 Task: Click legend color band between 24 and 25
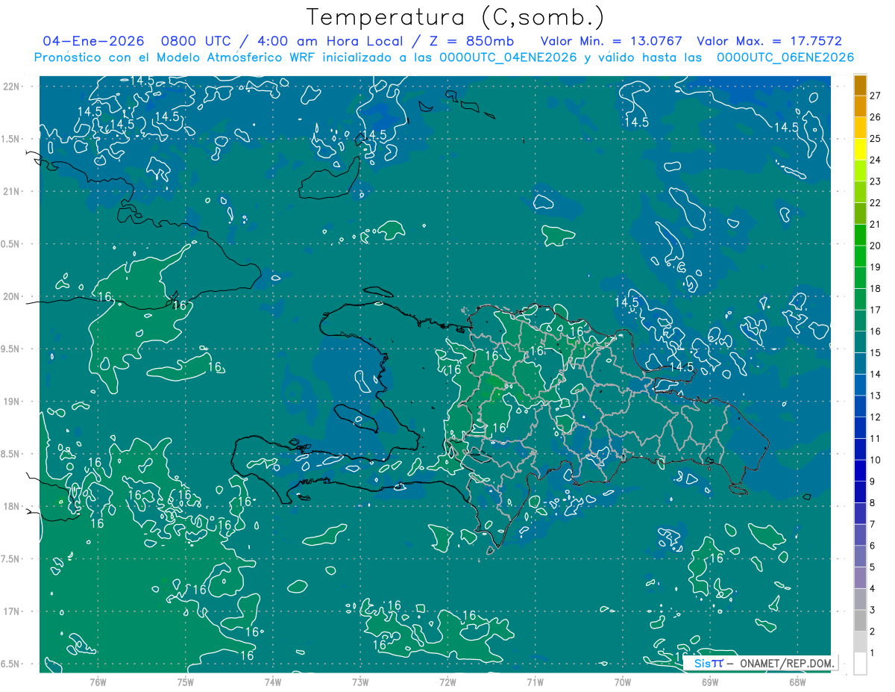[x=860, y=149]
